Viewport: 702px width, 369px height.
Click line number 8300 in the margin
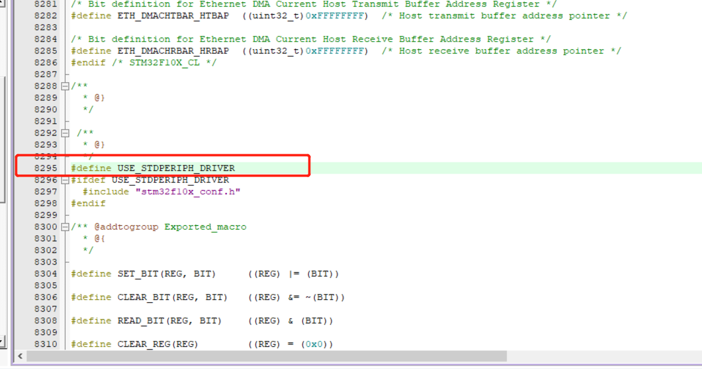click(47, 226)
